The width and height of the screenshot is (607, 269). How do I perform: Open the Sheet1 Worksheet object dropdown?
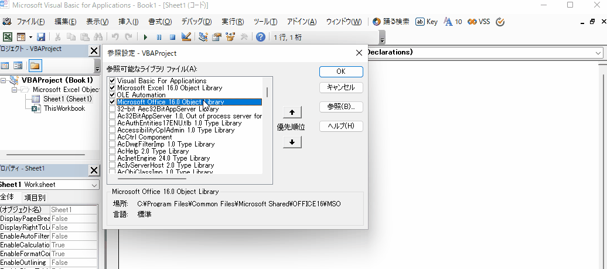[94, 185]
